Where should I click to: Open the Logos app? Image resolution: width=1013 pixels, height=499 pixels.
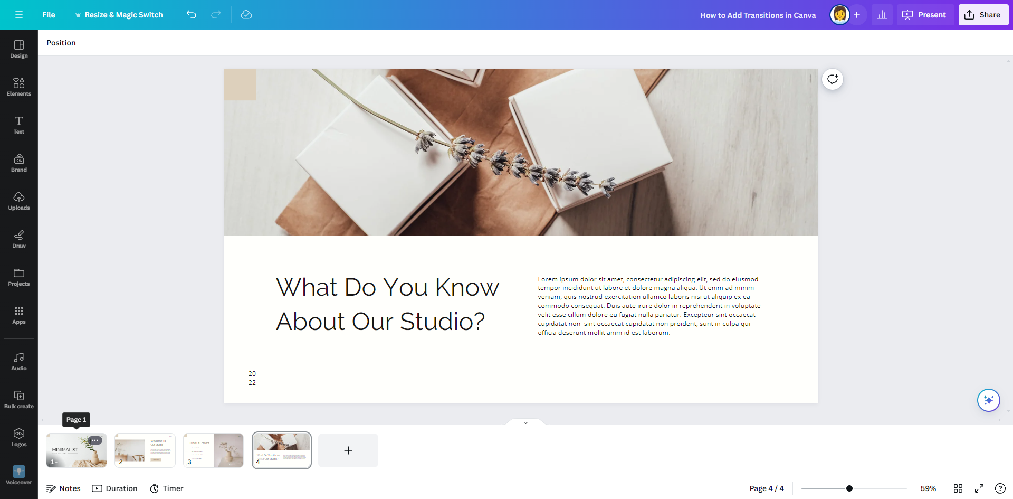19,438
